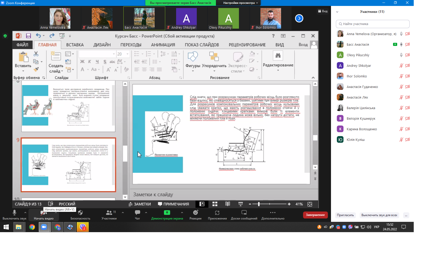The image size is (437, 260).
Task: Click the Вид view button in Zoom
Action: click(323, 11)
